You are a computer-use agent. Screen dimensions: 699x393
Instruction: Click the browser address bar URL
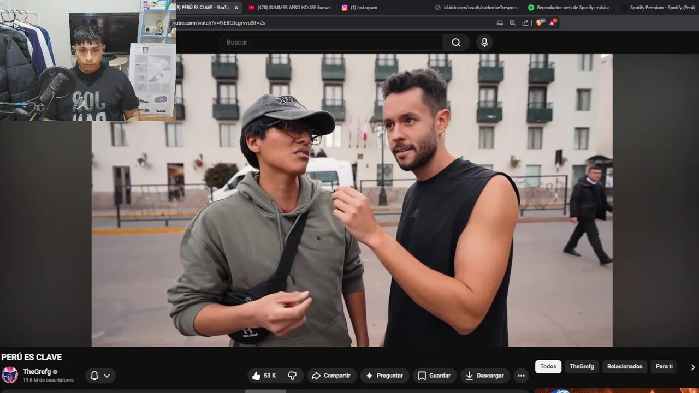click(x=221, y=23)
